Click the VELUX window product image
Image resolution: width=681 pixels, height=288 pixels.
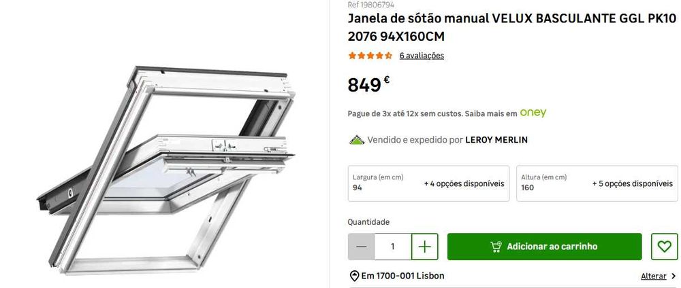coord(166,169)
